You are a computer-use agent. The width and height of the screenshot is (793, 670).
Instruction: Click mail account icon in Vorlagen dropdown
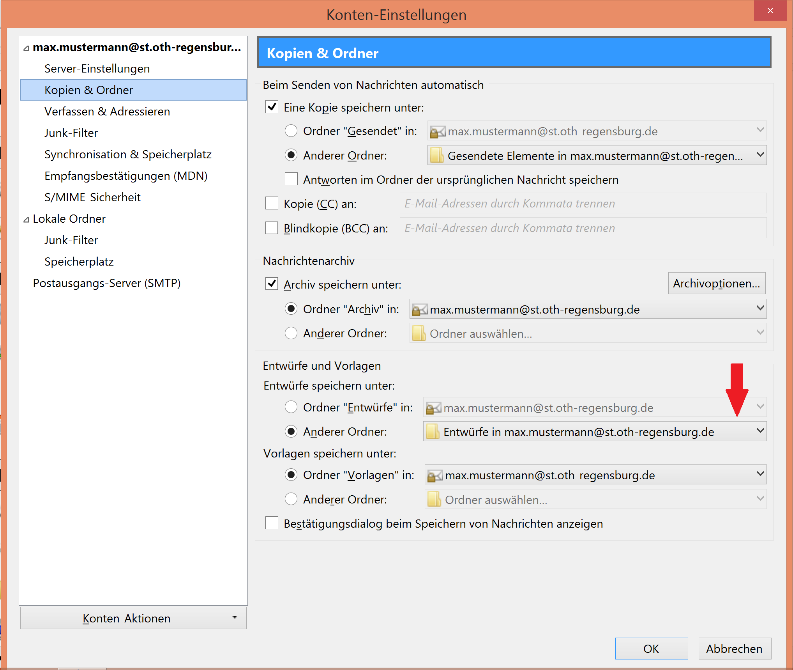[x=434, y=475]
